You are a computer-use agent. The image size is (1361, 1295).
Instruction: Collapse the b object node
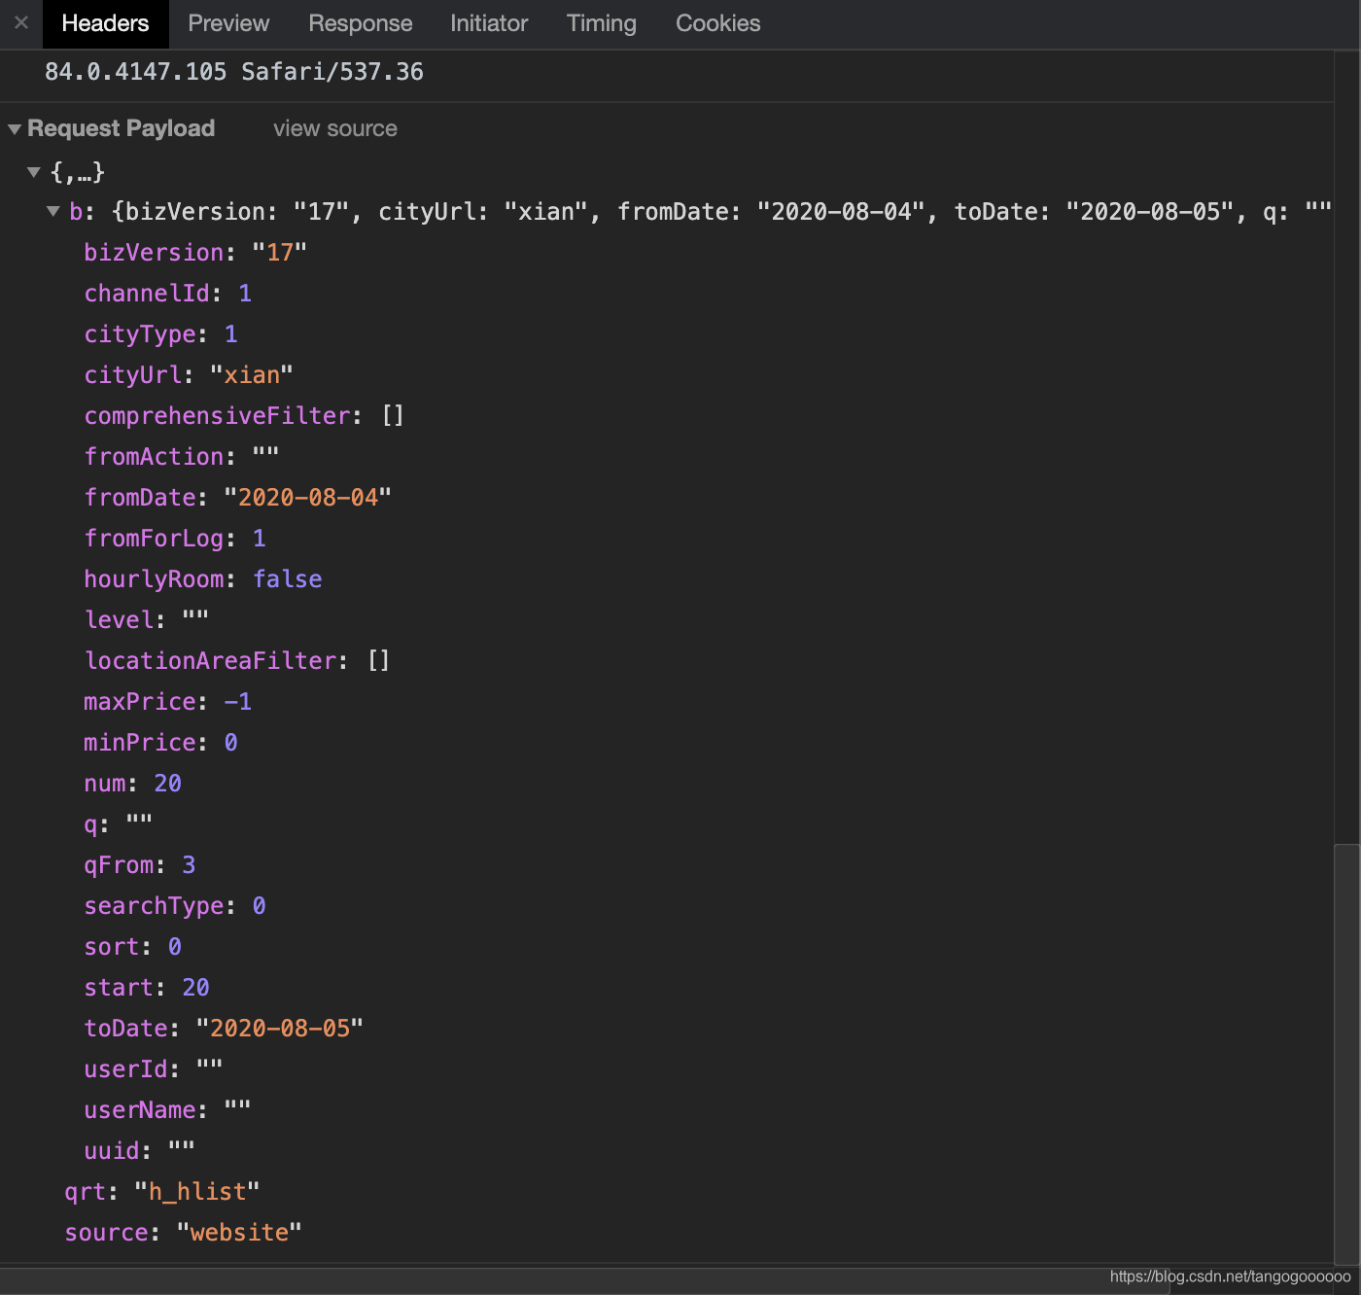click(x=53, y=211)
